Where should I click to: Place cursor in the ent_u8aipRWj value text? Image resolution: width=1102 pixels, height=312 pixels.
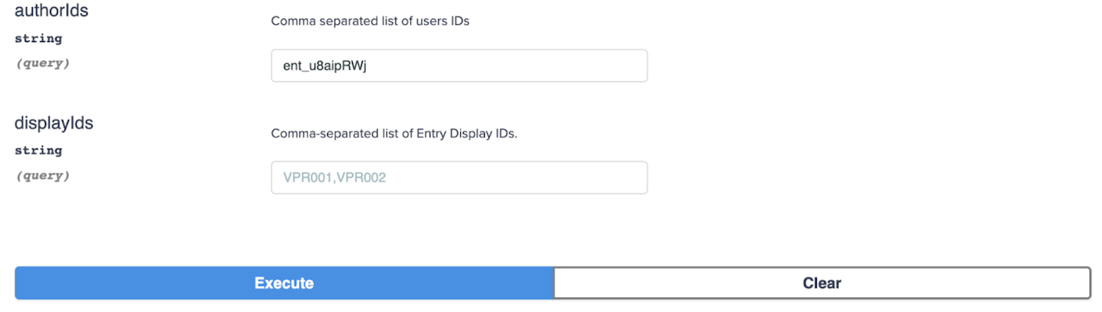pyautogui.click(x=324, y=66)
